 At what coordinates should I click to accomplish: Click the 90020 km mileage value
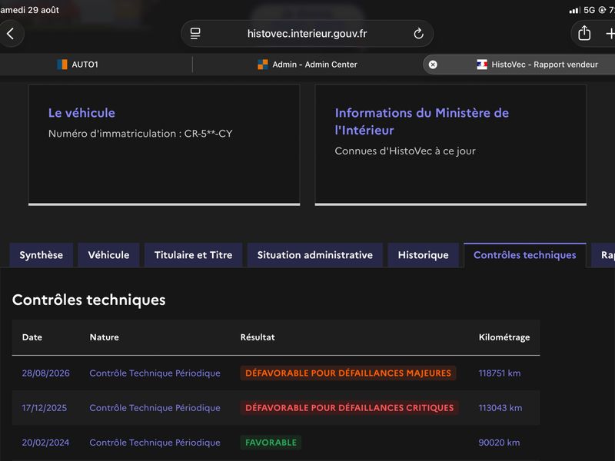tap(499, 443)
